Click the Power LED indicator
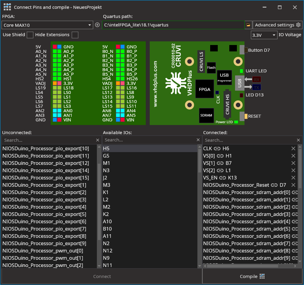Screen dimensions: 304x285 click(x=236, y=122)
